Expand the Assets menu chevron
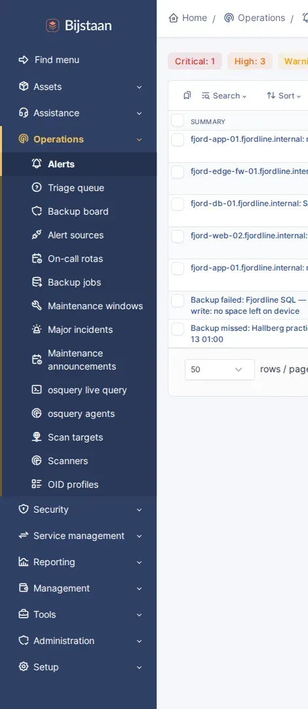The width and height of the screenshot is (308, 709). pos(139,87)
